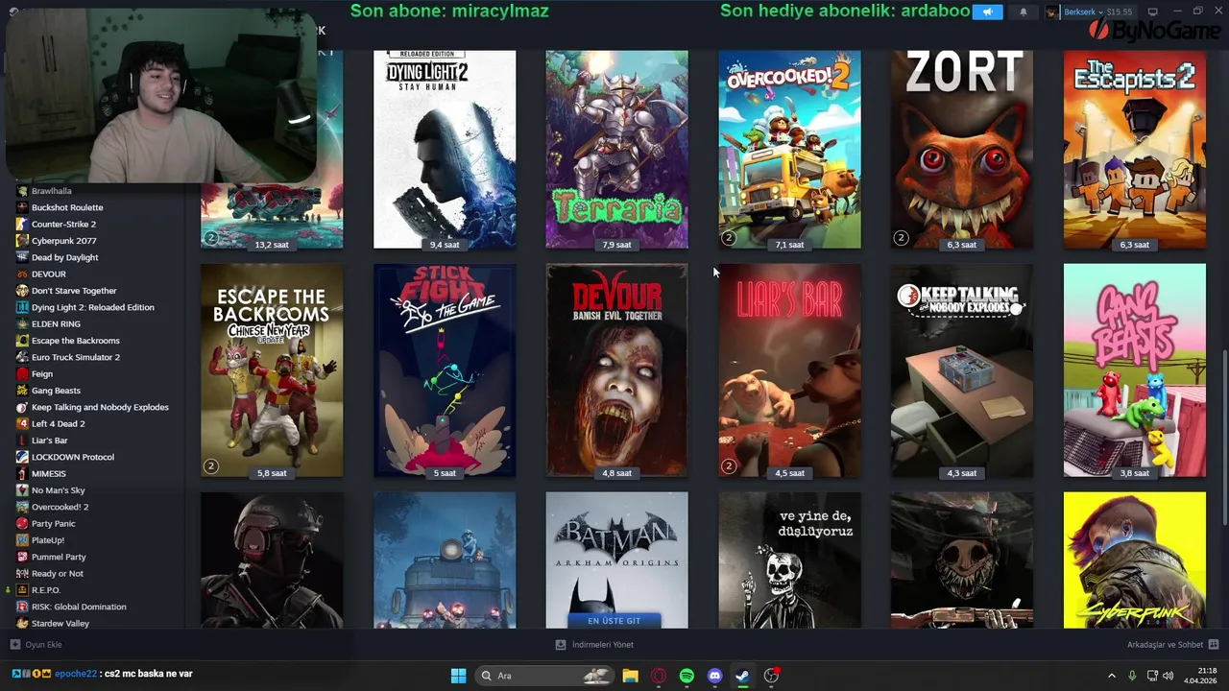Select Escape the Backrooms in the game list

coord(75,341)
